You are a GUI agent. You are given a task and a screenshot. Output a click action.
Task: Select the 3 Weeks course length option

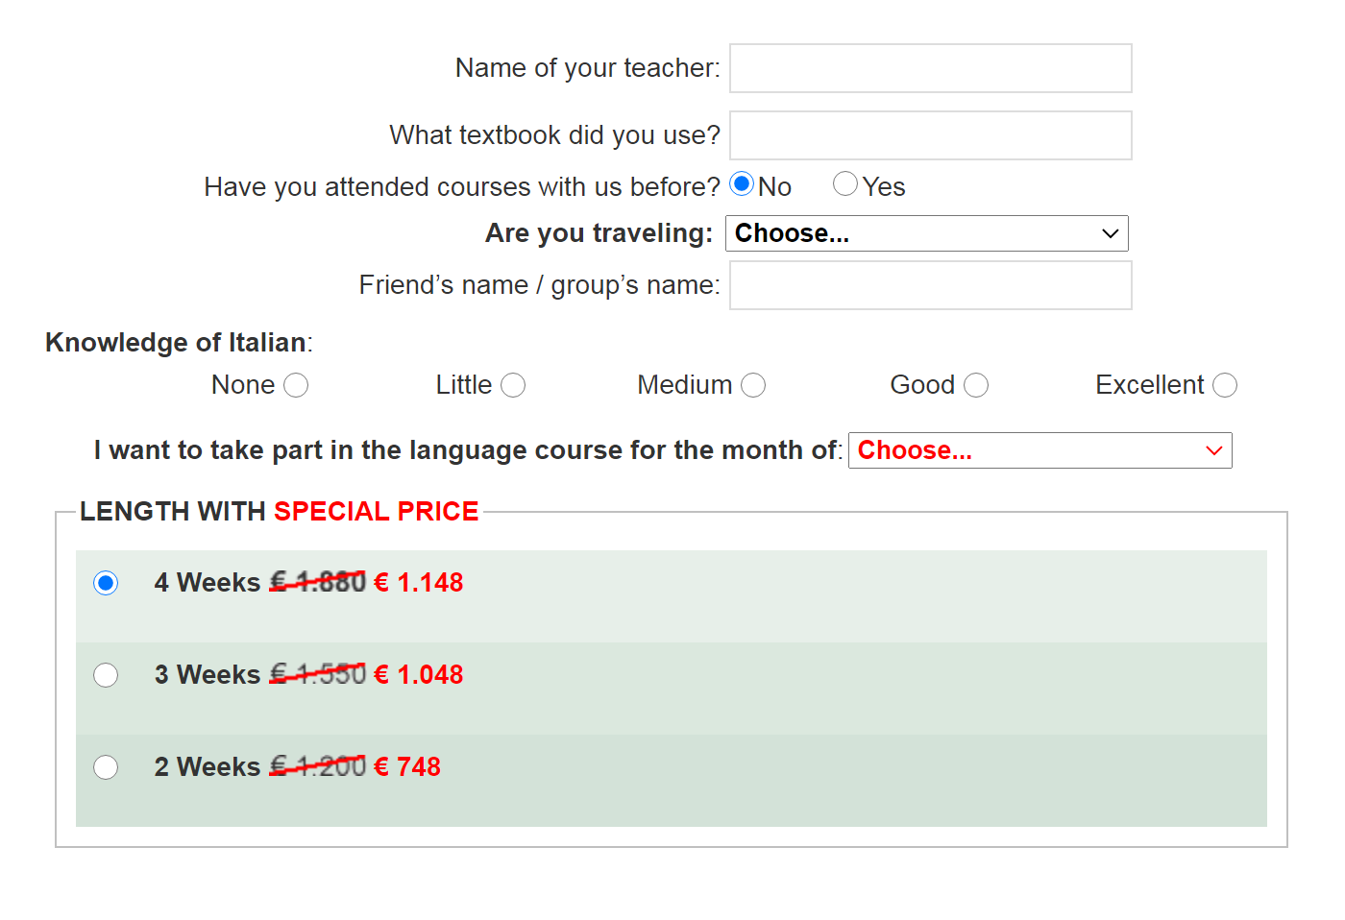[106, 675]
